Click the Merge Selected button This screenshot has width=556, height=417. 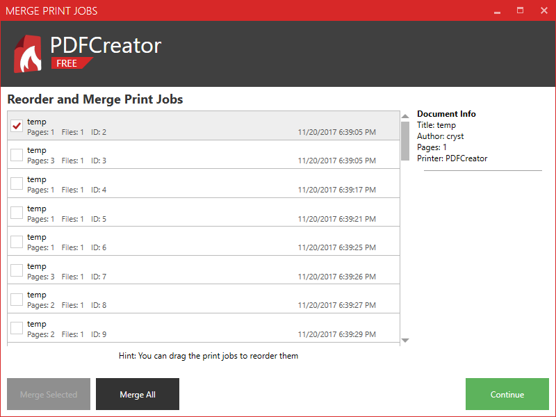(x=49, y=394)
